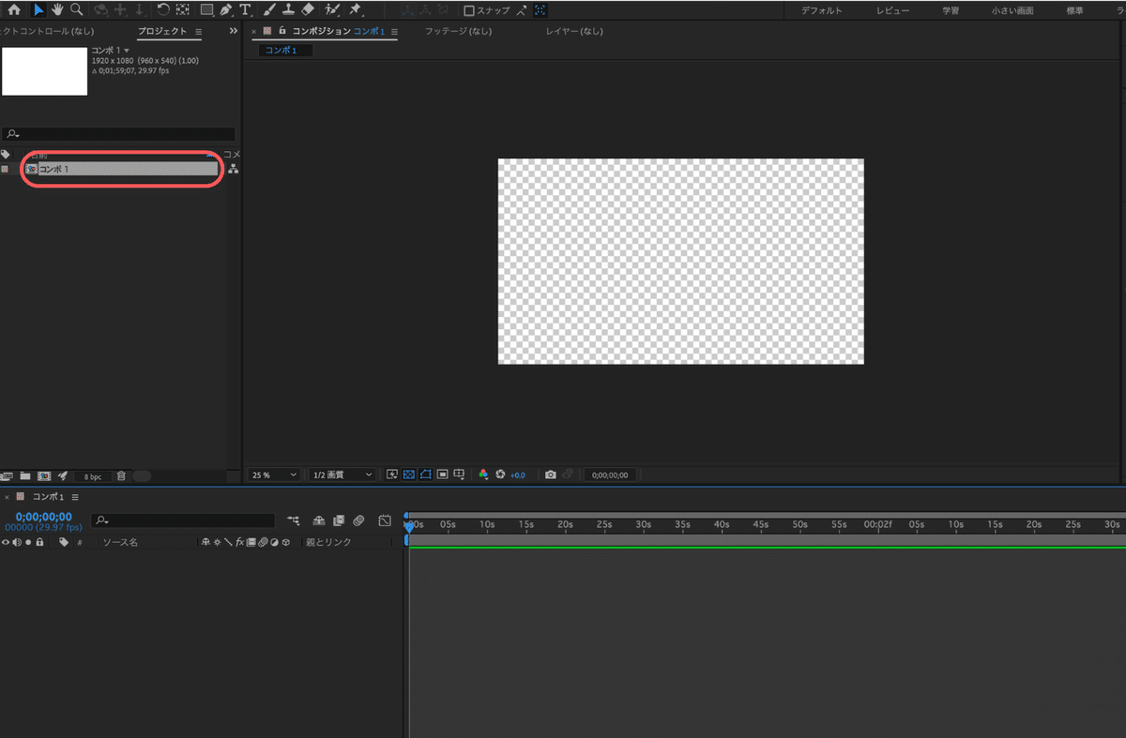1126x738 pixels.
Task: Take a snapshot with camera icon
Action: (x=551, y=474)
